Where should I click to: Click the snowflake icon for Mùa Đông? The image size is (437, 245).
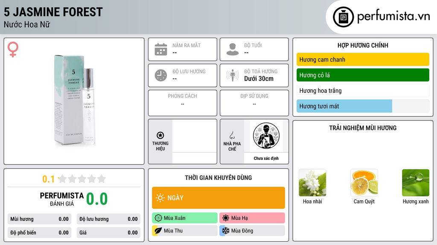click(225, 231)
